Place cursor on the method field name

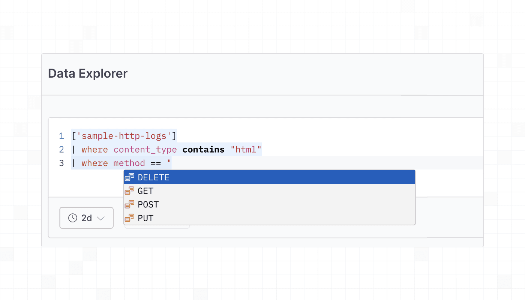point(129,163)
